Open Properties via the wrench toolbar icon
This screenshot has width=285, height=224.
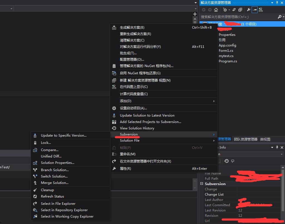[249, 10]
